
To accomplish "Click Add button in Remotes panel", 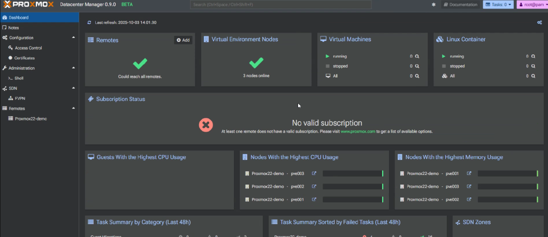I will point(182,40).
